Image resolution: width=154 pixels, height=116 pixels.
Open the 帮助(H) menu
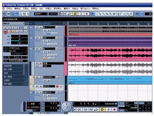click(95, 9)
